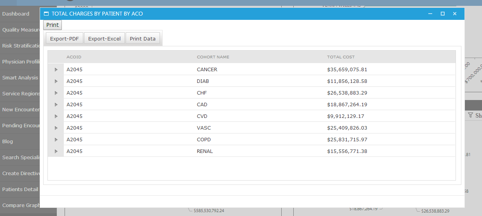Screen dimensions: 482x216
Task: Open Quality Measures in the sidebar
Action: click(x=20, y=30)
